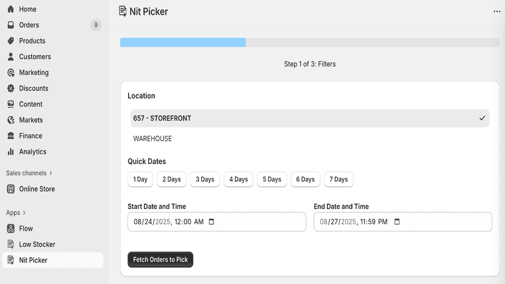Click the Nit Picker sidebar icon

pos(10,260)
